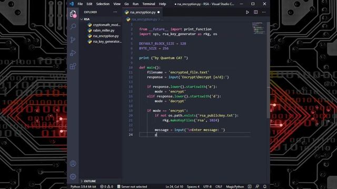The width and height of the screenshot is (337, 189).
Task: Click Server not selected status item
Action: click(x=132, y=187)
